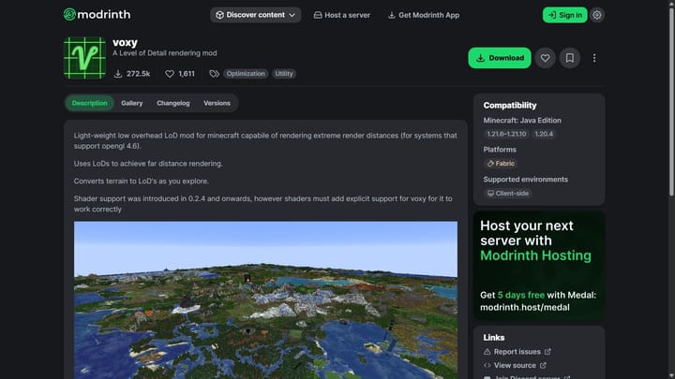Click the Client-side environment badge
The image size is (675, 379).
tap(507, 194)
